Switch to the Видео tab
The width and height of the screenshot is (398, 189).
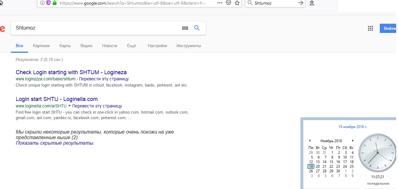click(x=86, y=46)
